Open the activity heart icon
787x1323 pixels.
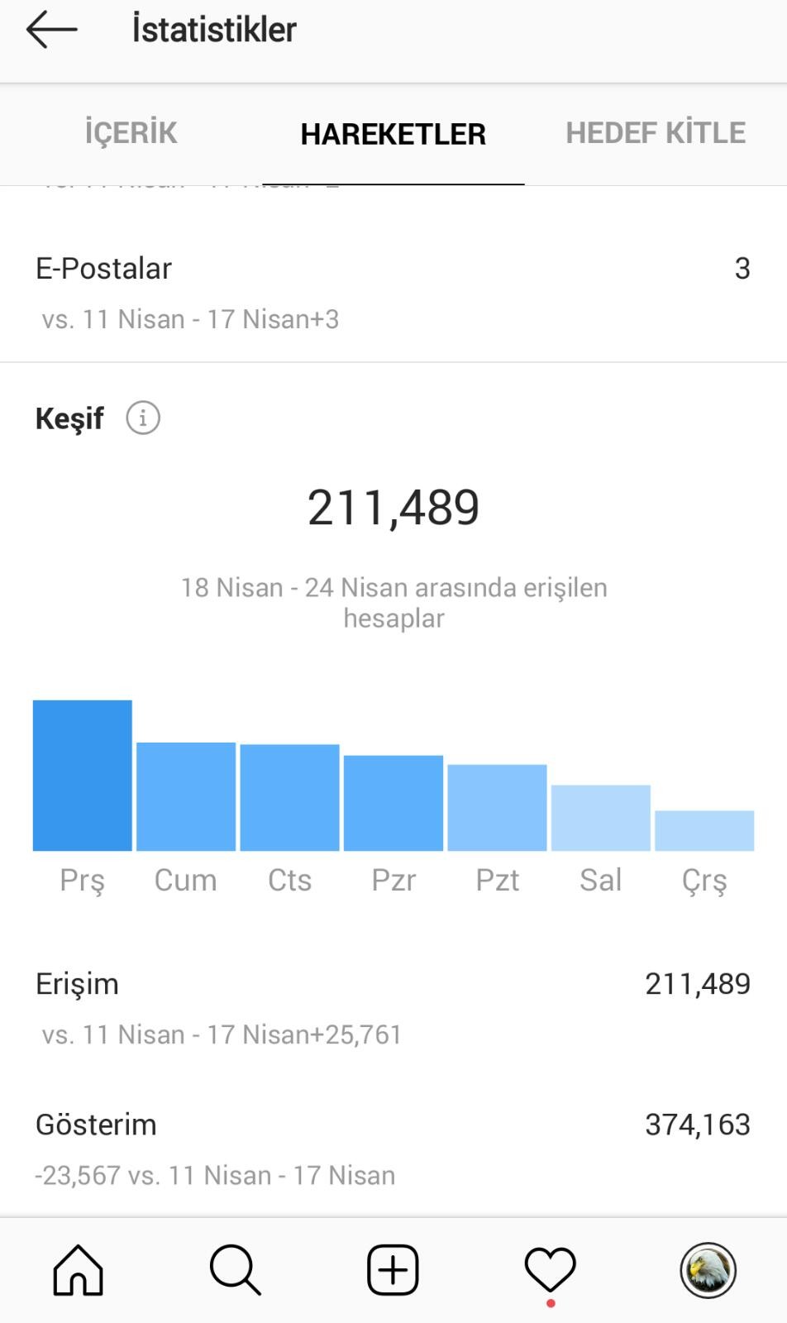click(x=551, y=1270)
